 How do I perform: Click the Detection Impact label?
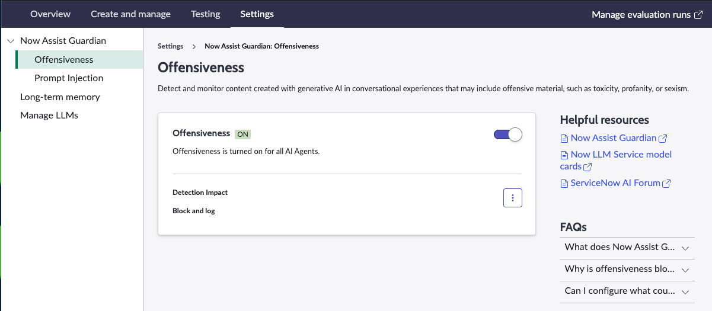[200, 193]
